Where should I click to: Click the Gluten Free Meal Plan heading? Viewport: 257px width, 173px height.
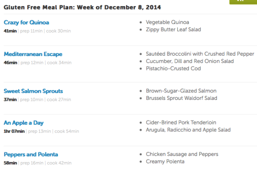pos(82,7)
